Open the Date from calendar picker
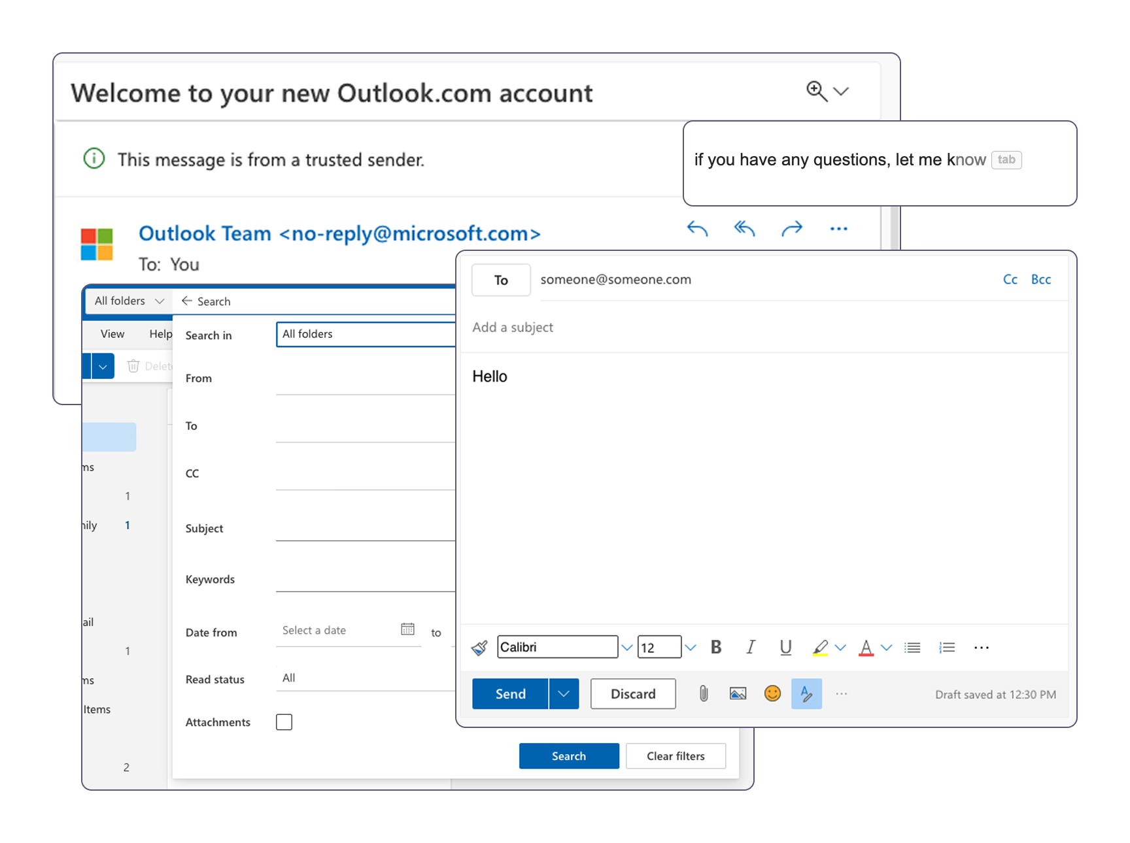Screen dimensions: 1130x843 407,629
